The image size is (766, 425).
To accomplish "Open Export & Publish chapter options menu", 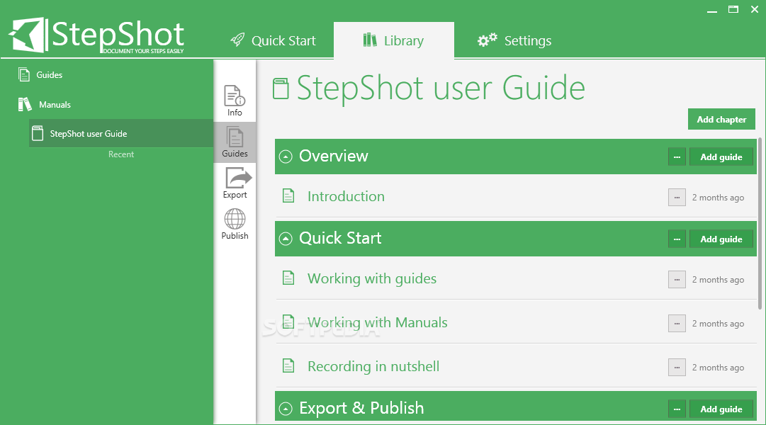I will click(677, 409).
